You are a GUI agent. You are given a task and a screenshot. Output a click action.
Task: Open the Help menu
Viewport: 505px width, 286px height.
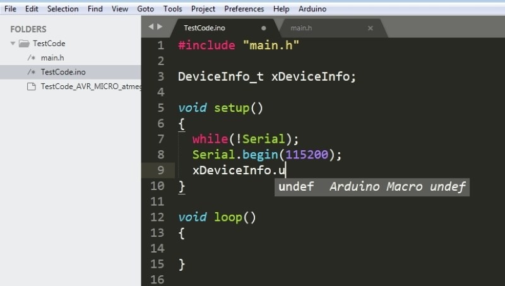pos(281,9)
